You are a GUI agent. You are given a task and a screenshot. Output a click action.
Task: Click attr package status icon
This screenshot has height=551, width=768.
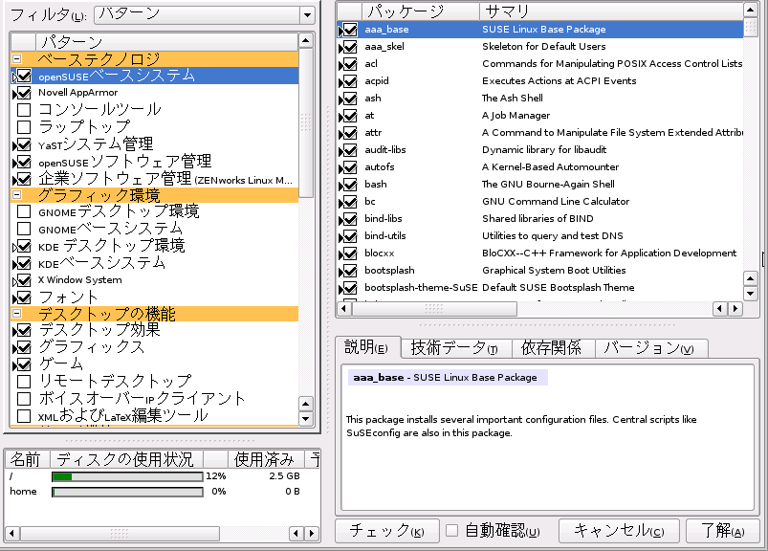348,133
